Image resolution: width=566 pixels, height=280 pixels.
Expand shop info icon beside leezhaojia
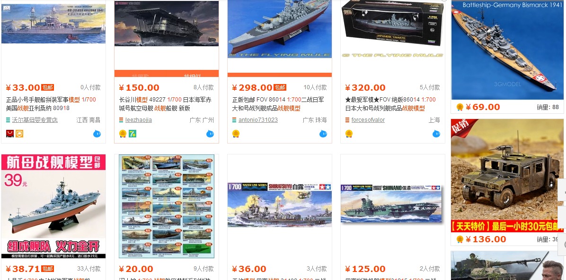121,120
